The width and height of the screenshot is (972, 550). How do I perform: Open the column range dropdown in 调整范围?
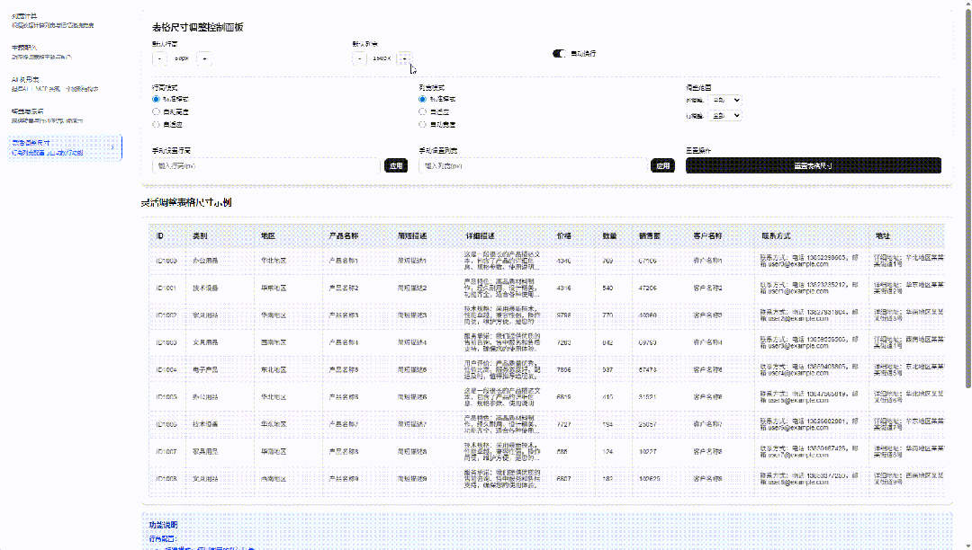pyautogui.click(x=724, y=100)
